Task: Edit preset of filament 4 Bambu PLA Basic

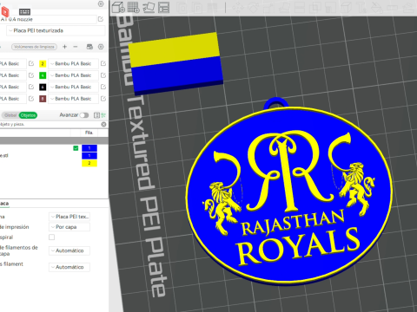Action: click(103, 75)
